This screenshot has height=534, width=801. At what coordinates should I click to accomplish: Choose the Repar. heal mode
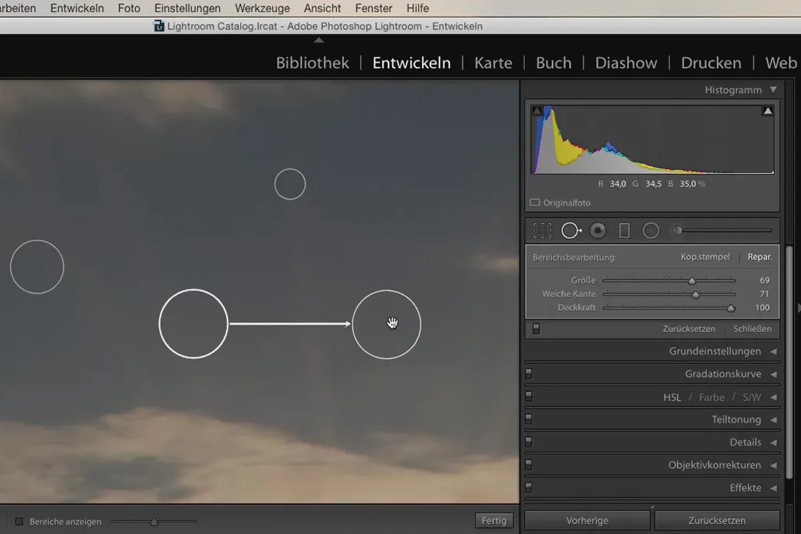click(x=760, y=257)
